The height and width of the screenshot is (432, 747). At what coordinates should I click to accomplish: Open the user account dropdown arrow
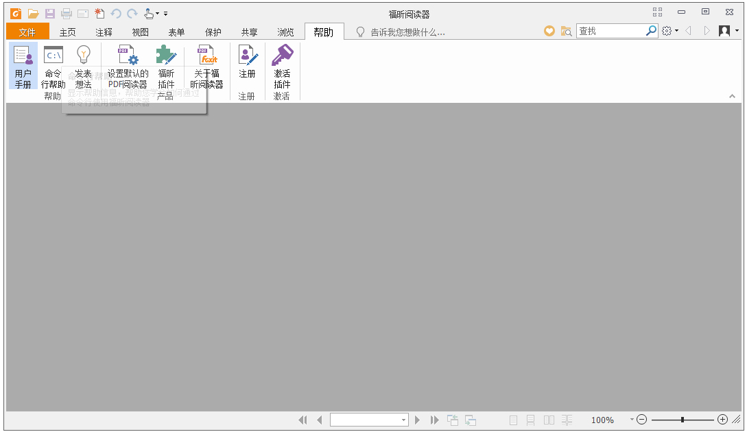click(x=737, y=31)
